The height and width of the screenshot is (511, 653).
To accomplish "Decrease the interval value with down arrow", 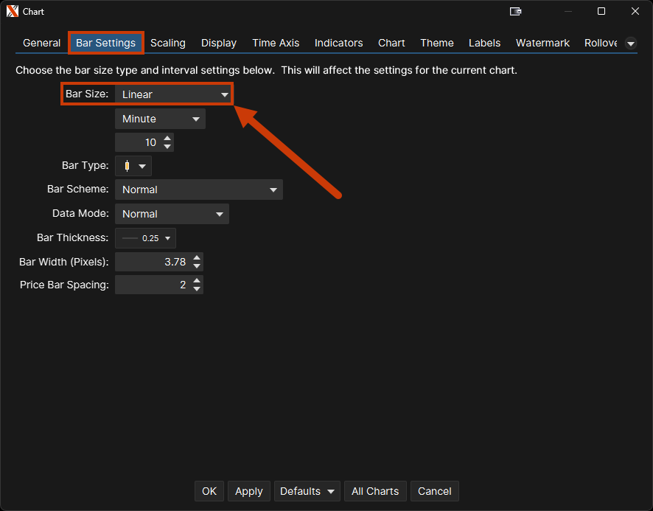I will 168,147.
